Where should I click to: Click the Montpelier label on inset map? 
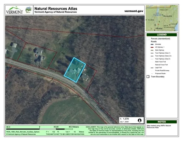tap(168, 16)
